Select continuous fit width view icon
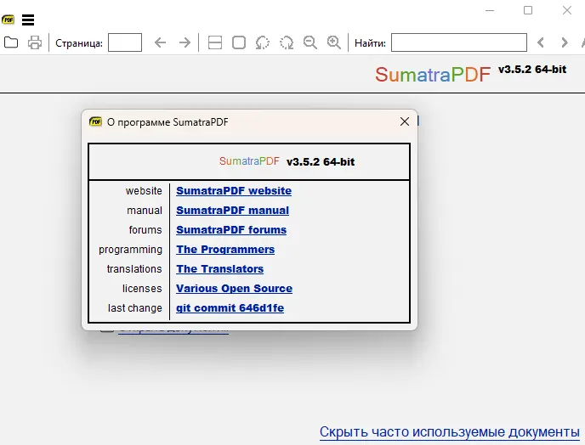 [x=215, y=42]
